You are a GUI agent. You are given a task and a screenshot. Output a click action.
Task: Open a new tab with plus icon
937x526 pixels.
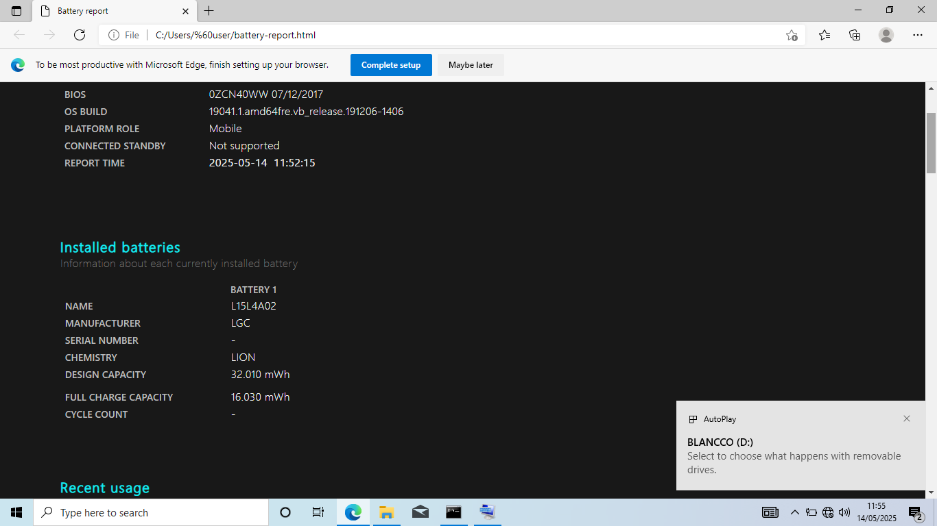click(209, 11)
